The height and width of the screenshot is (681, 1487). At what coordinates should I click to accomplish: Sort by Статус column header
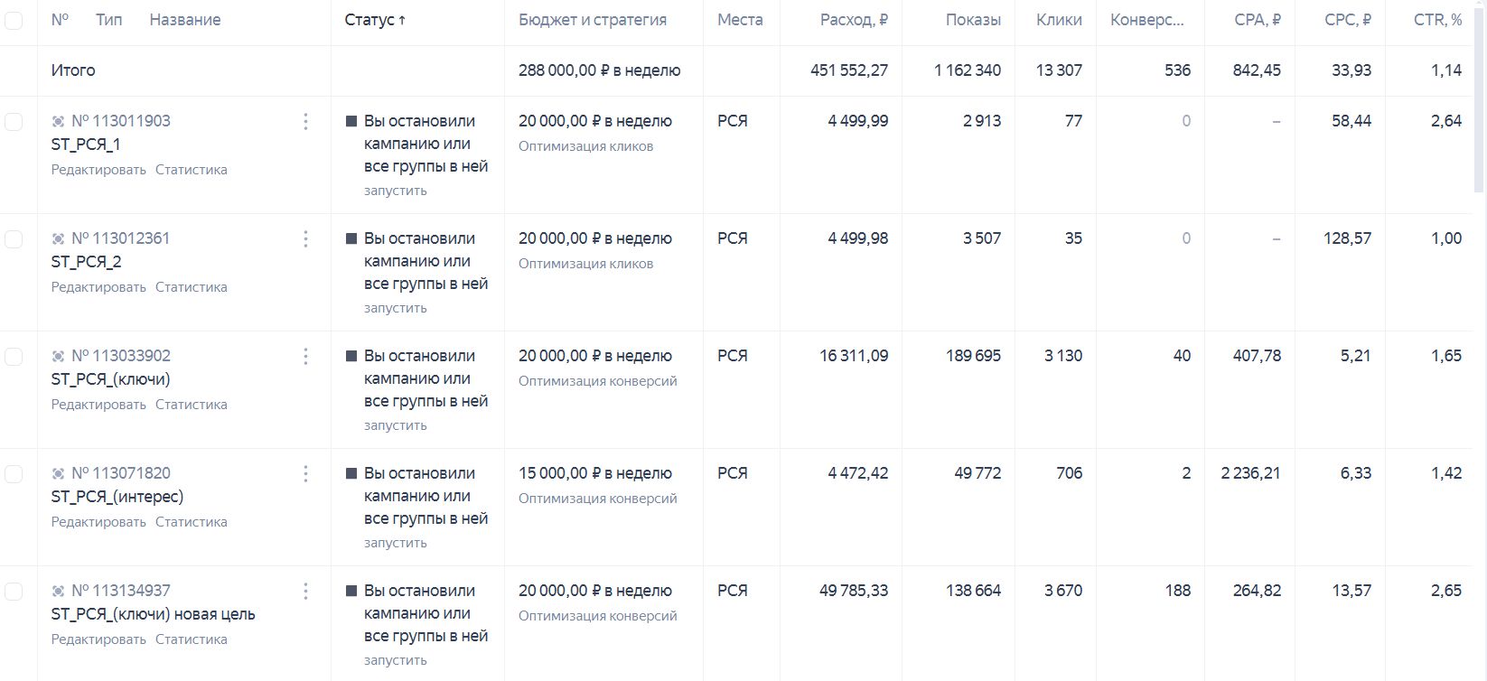[x=375, y=20]
